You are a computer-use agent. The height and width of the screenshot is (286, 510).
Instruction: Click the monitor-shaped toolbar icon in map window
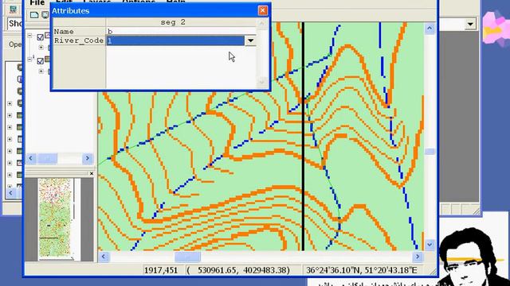point(45,14)
